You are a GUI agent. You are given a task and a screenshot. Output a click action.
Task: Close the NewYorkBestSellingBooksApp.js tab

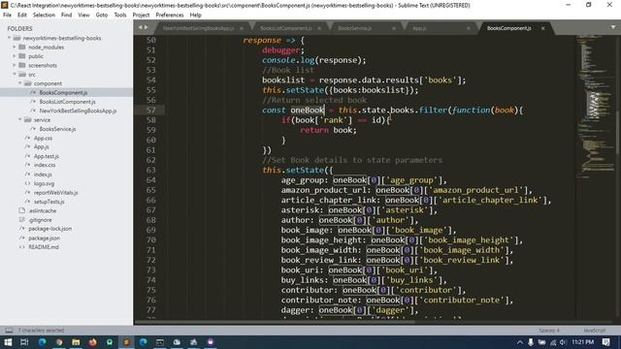tap(242, 28)
